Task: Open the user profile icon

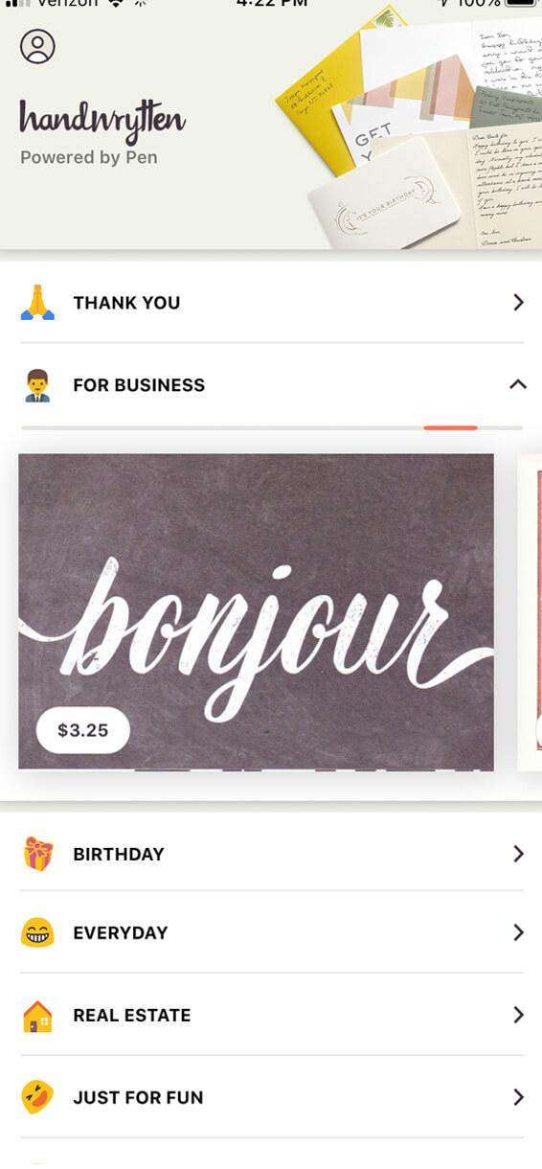Action: [x=37, y=46]
